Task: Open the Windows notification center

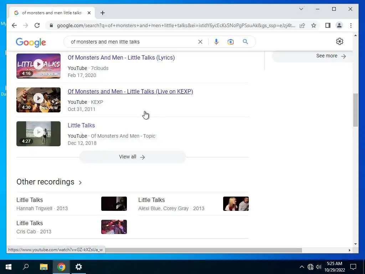Action: point(353,267)
